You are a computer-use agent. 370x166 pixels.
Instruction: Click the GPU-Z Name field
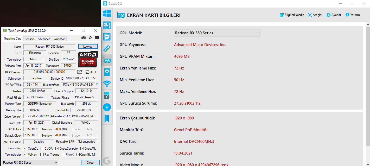click(x=49, y=47)
